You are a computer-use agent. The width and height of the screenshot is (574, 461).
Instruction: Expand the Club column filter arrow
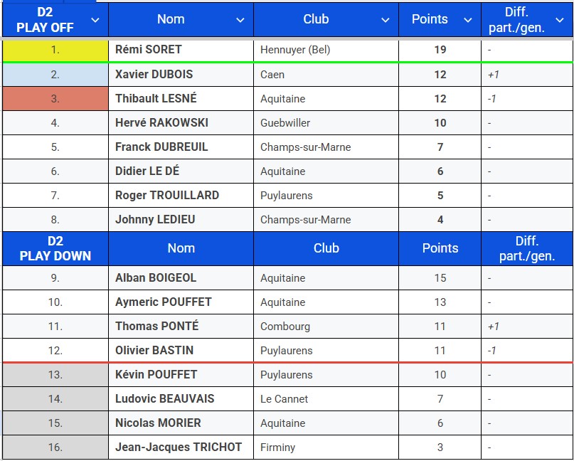coord(386,20)
